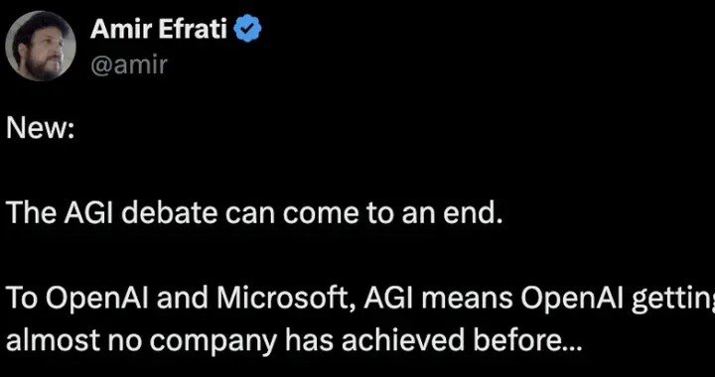Image resolution: width=715 pixels, height=377 pixels.
Task: Click "AGI means" in the third paragraph
Action: click(x=440, y=298)
